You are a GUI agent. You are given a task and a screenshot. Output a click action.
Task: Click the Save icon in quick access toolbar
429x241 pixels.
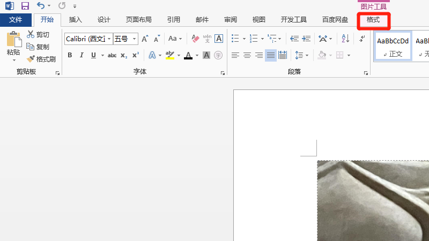click(25, 6)
